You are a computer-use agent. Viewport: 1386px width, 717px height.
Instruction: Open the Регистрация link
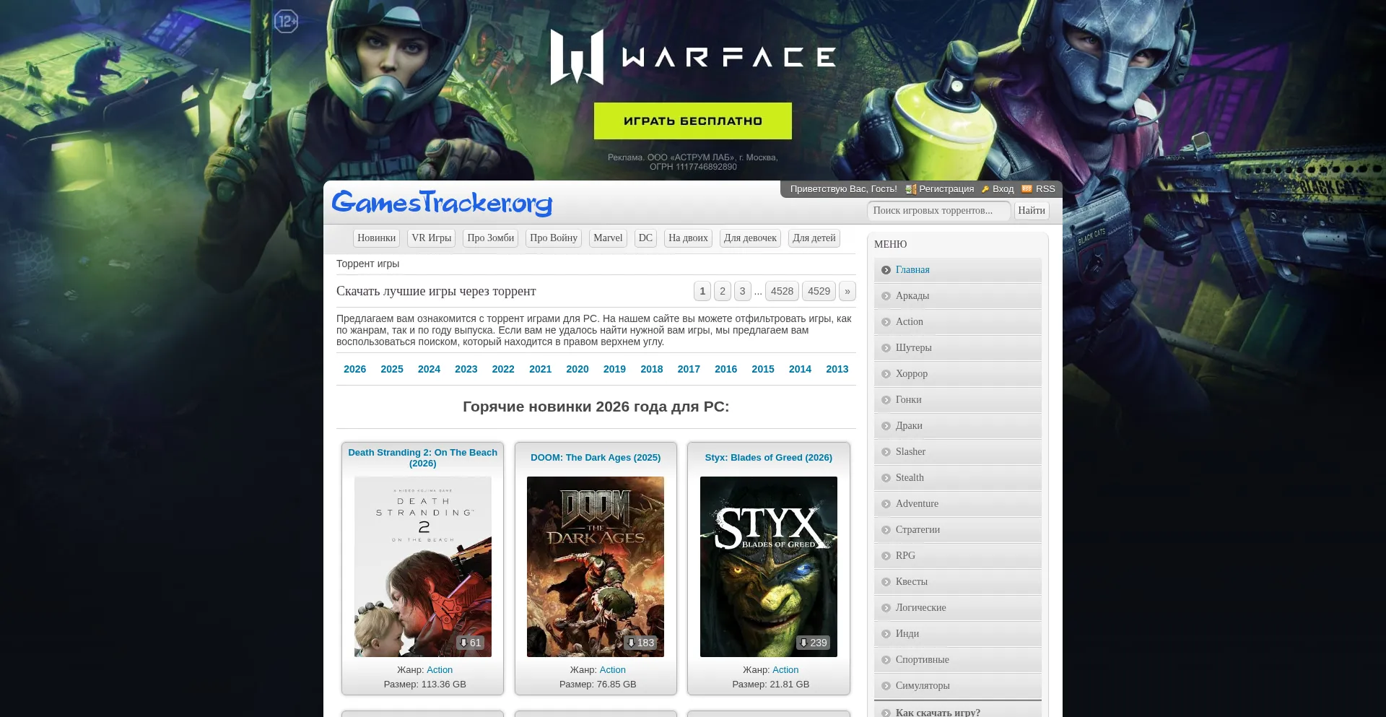(946, 189)
